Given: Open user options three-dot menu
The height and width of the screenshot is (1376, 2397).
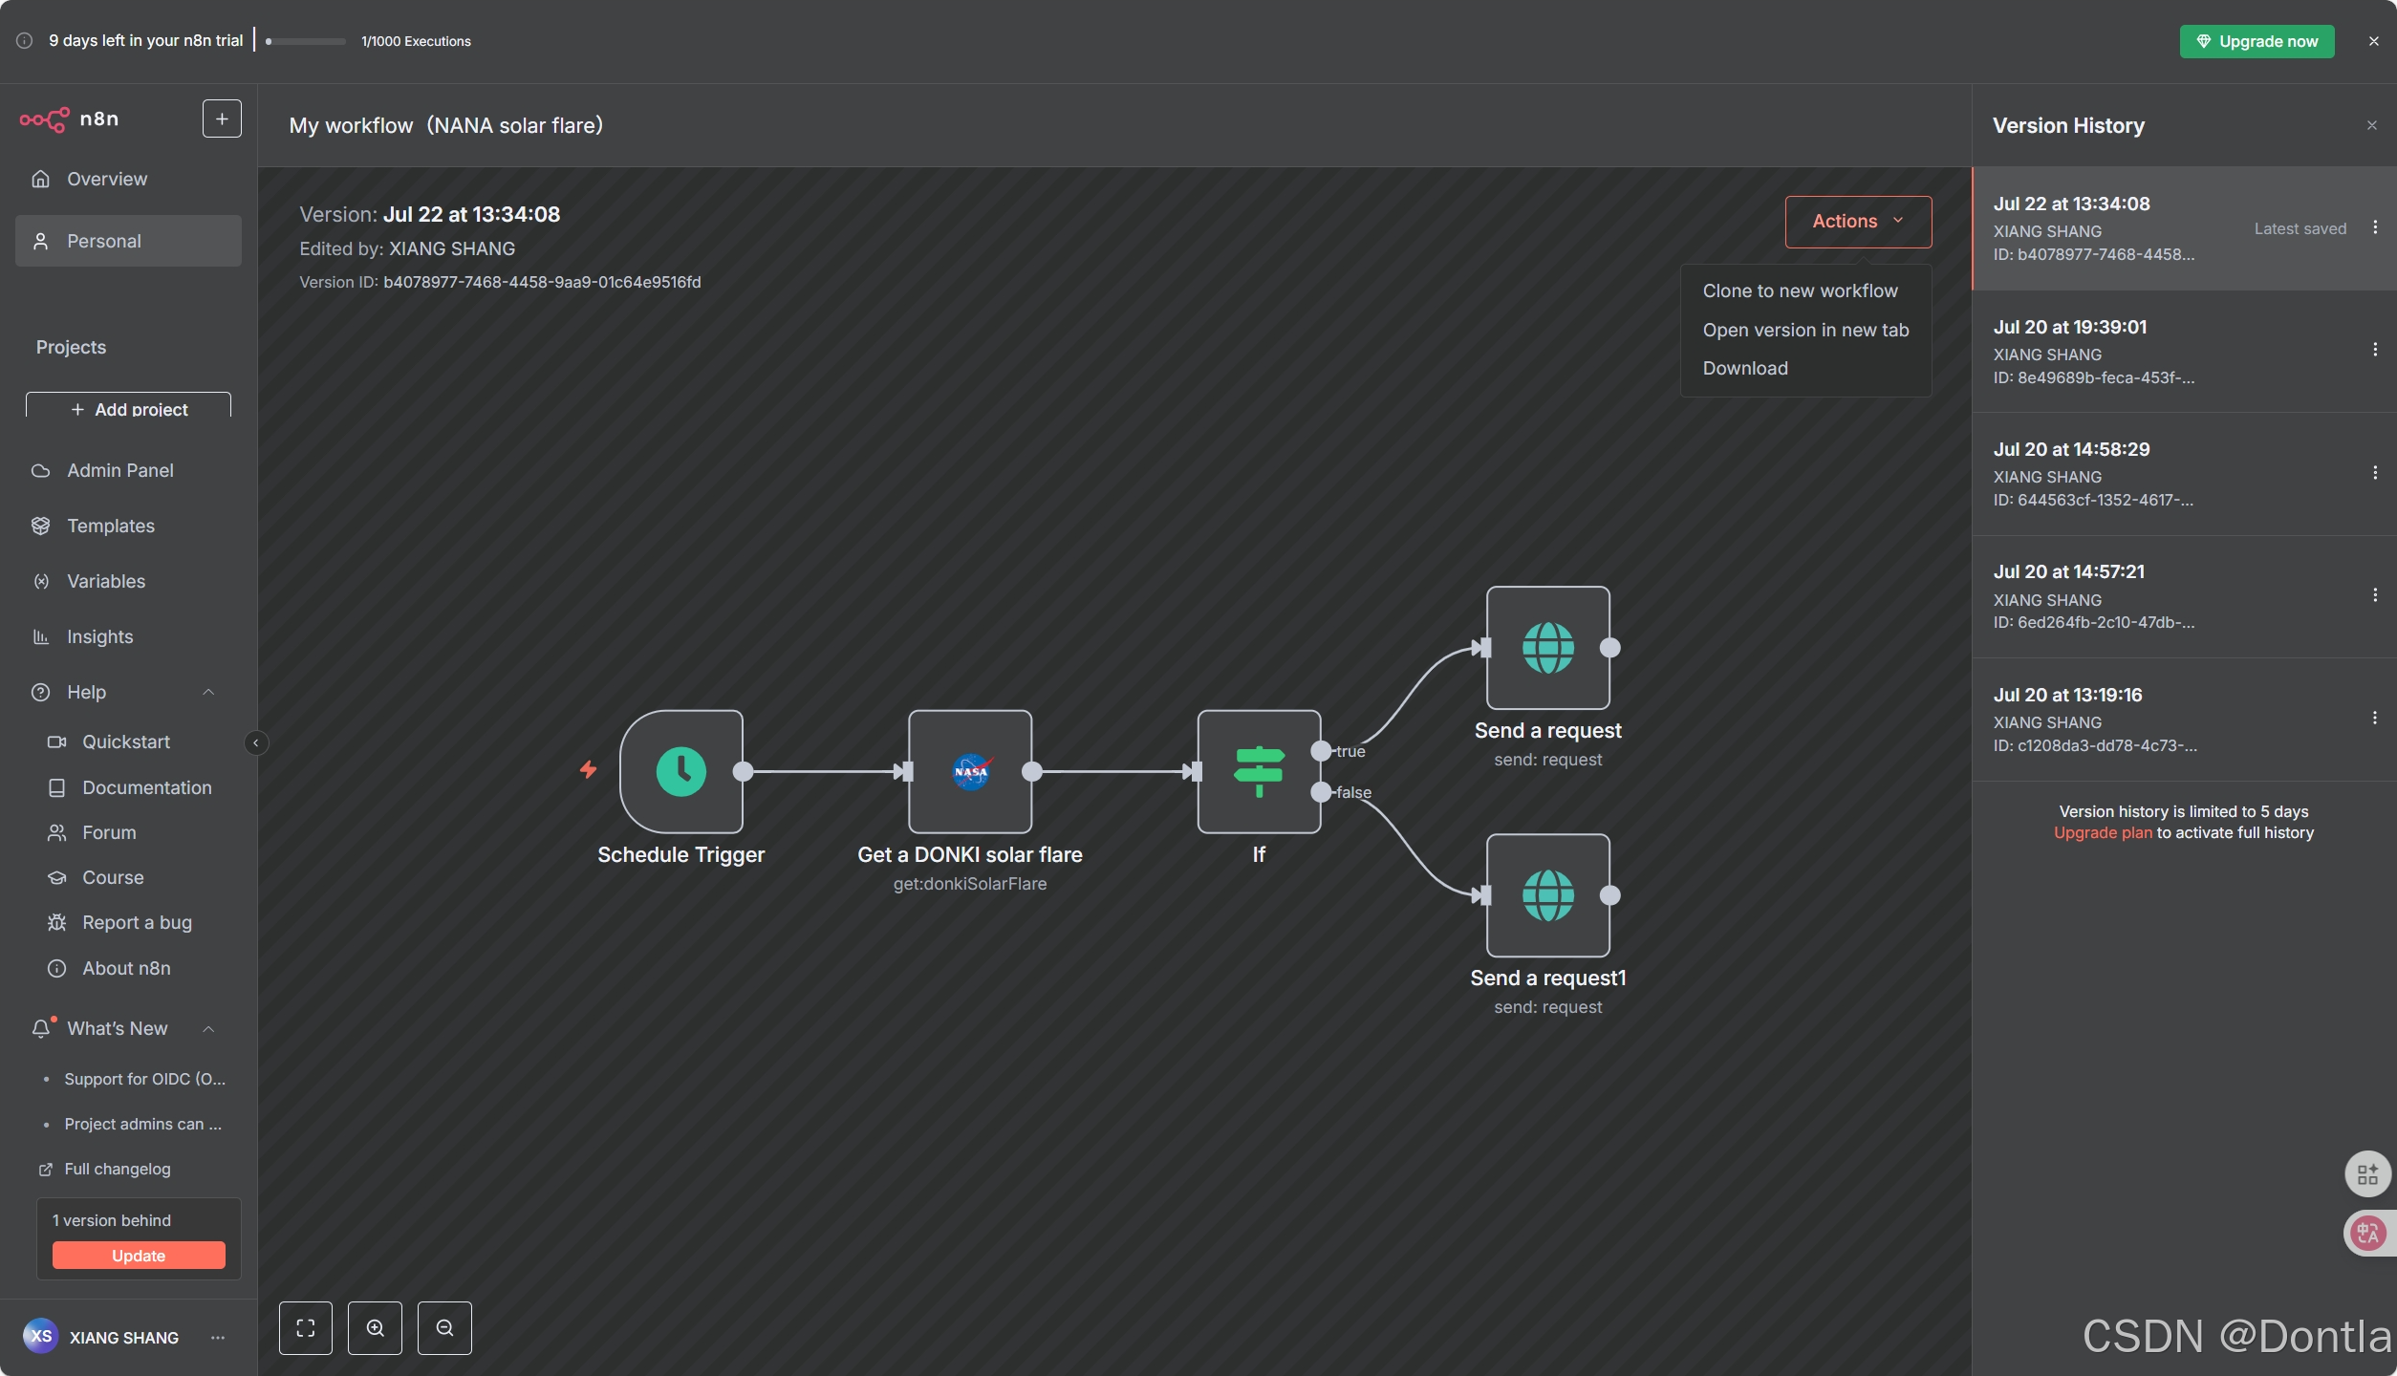Looking at the screenshot, I should 218,1337.
